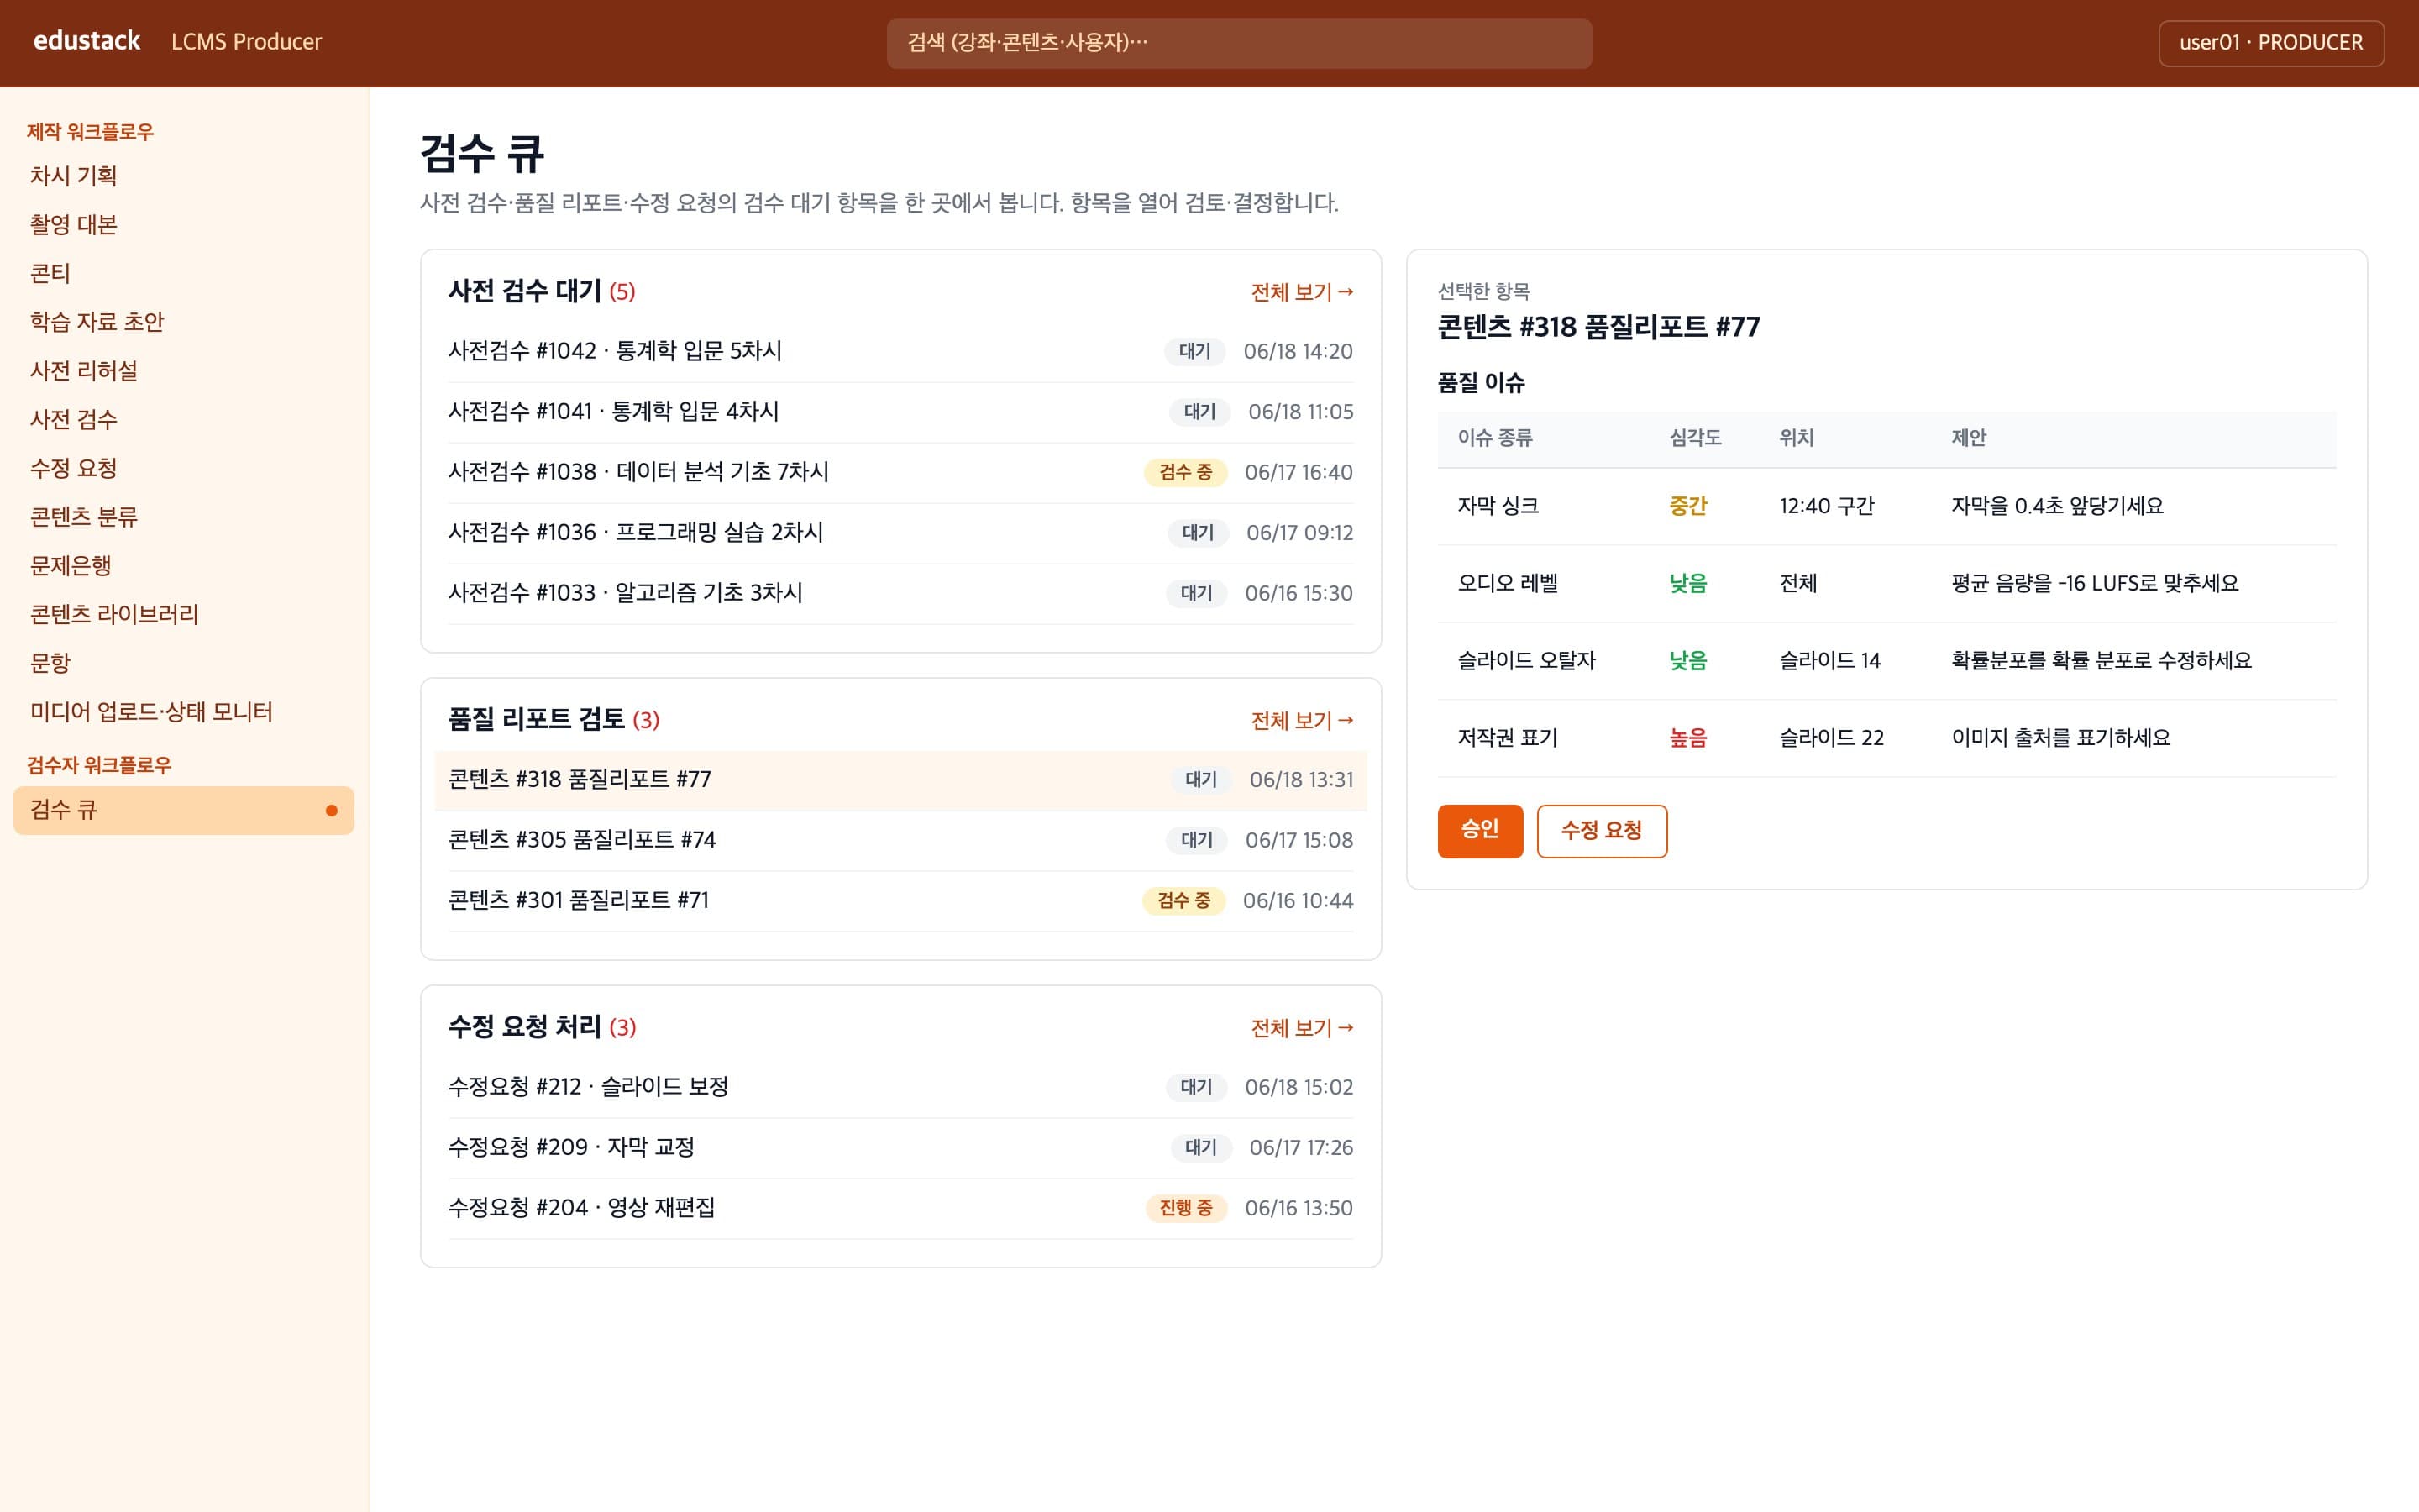This screenshot has width=2419, height=1512.
Task: Go to 수정 요청 in the sidebar
Action: (184, 468)
